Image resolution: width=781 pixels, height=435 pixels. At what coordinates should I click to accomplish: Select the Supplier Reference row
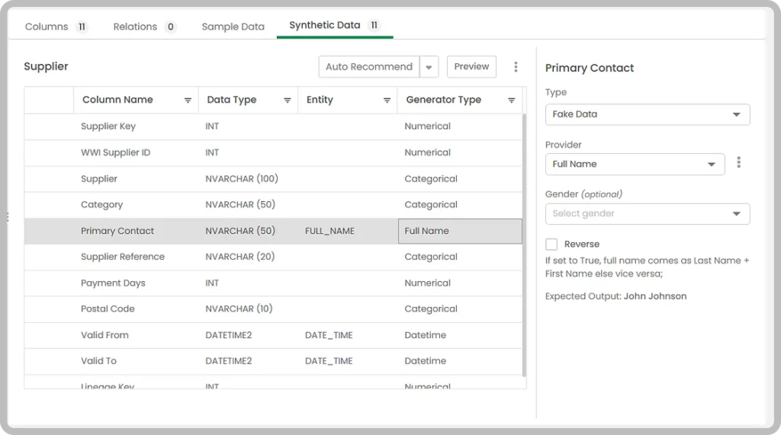(273, 257)
